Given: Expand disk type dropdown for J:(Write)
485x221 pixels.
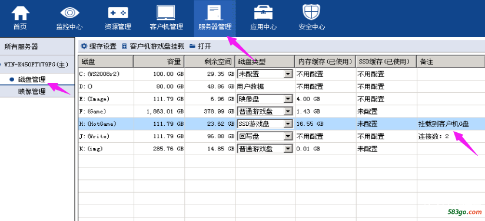Looking at the screenshot, I should click(x=288, y=136).
